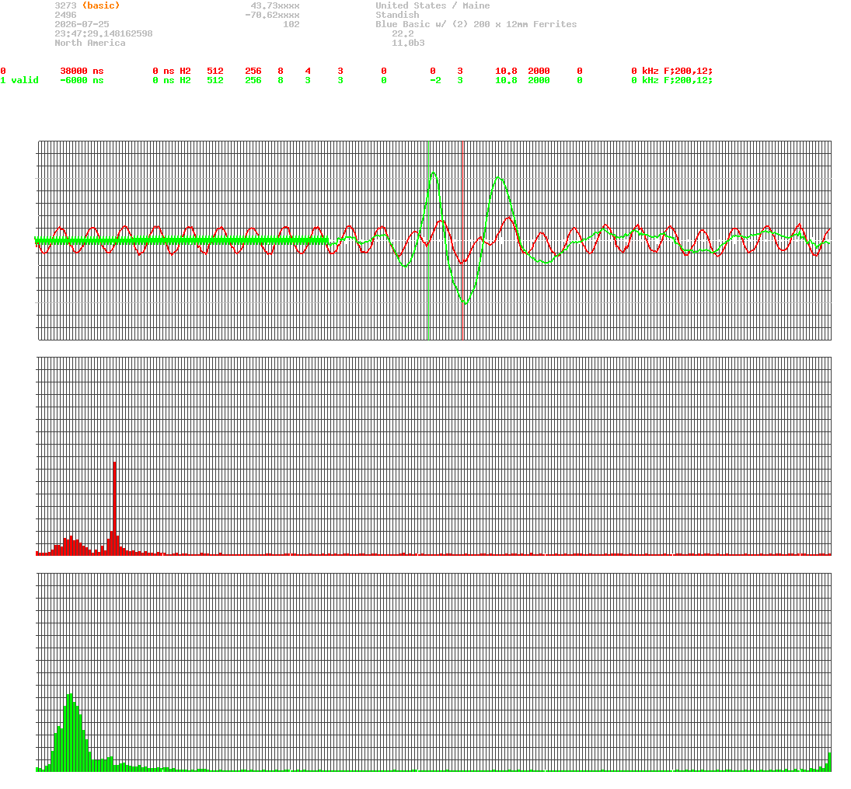851x789 pixels.
Task: Click the green '1 valid' label
Action: point(19,80)
